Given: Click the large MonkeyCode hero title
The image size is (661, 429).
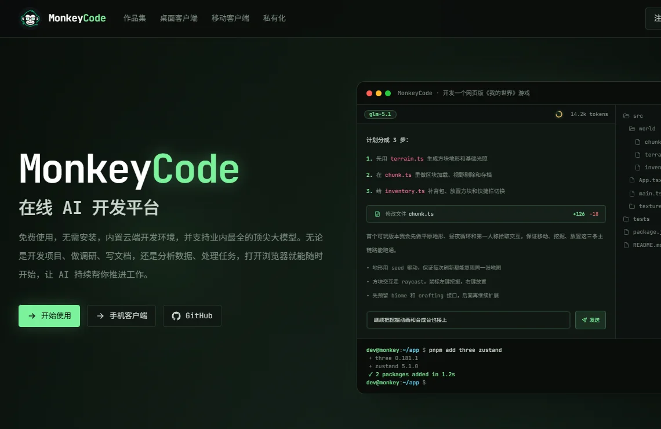Looking at the screenshot, I should pos(129,169).
